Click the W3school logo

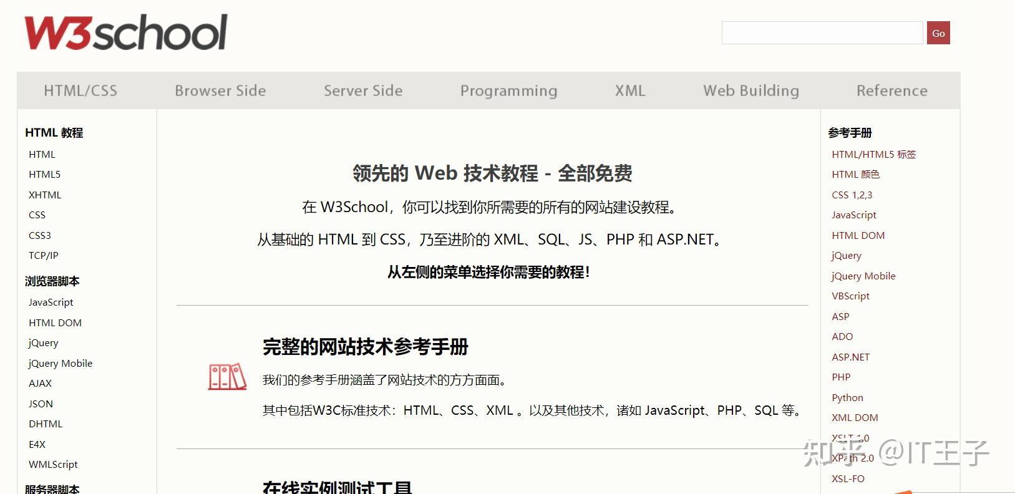(x=126, y=32)
